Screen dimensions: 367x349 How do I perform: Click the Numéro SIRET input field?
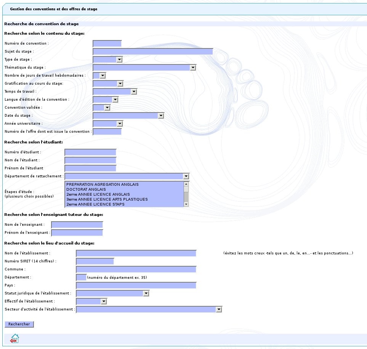[95, 261]
